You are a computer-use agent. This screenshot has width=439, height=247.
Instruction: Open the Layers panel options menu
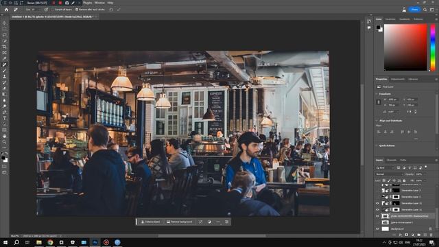(436, 160)
